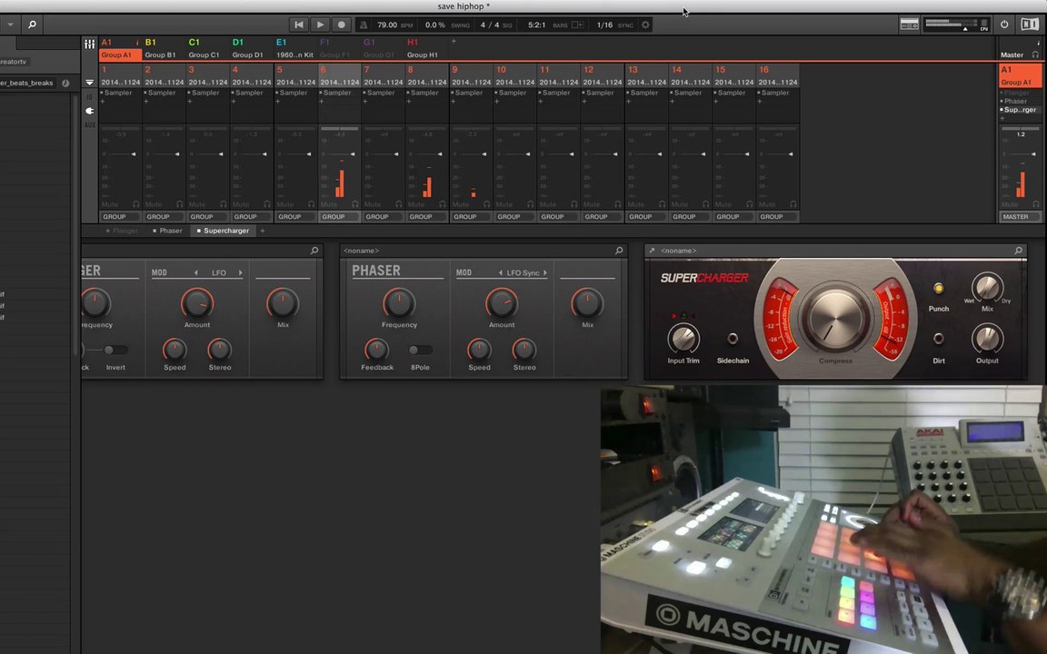Click the follow/loop BARS icon
1047x654 pixels.
point(578,25)
